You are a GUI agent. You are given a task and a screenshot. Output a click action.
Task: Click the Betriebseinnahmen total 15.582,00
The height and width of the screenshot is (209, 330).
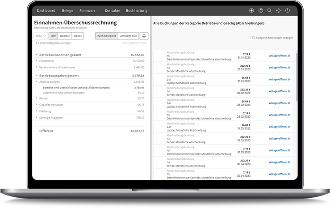[x=137, y=55]
